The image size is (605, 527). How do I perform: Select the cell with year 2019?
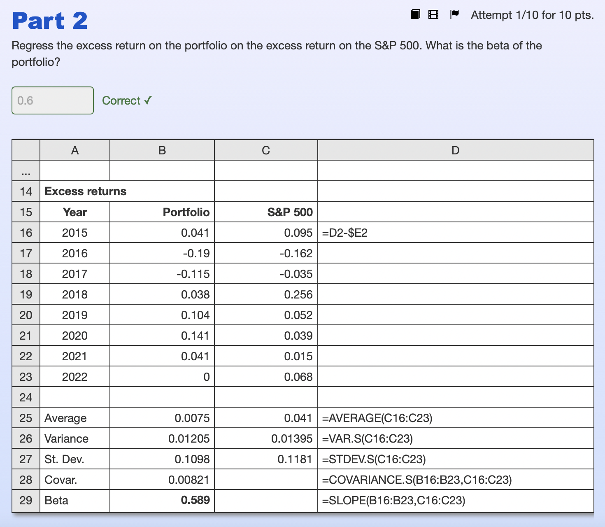coord(75,315)
